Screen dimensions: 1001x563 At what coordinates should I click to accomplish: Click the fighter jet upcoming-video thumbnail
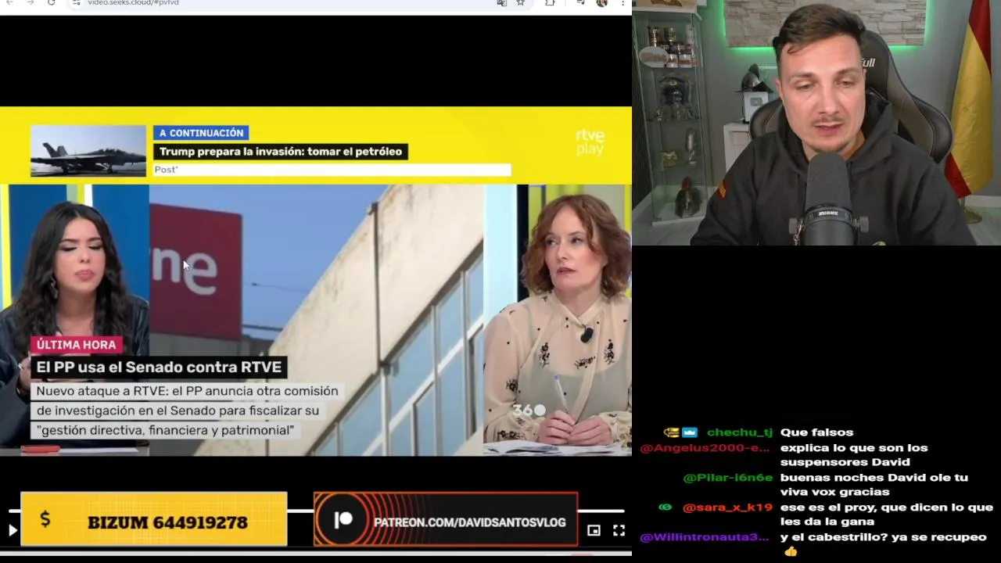(88, 151)
